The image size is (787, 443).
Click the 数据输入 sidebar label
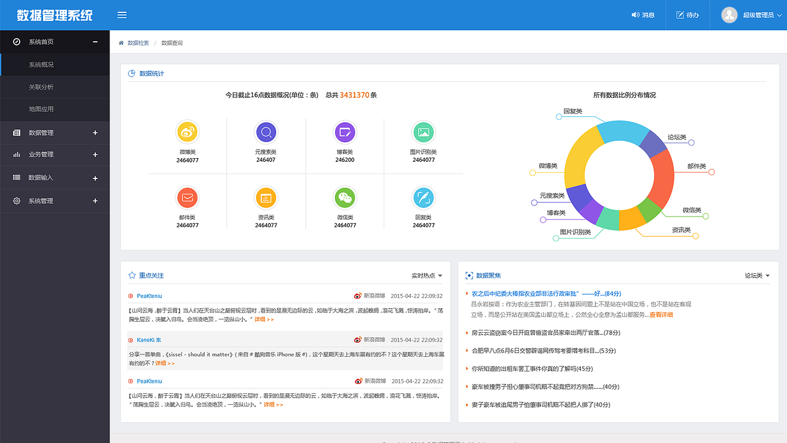click(x=41, y=178)
